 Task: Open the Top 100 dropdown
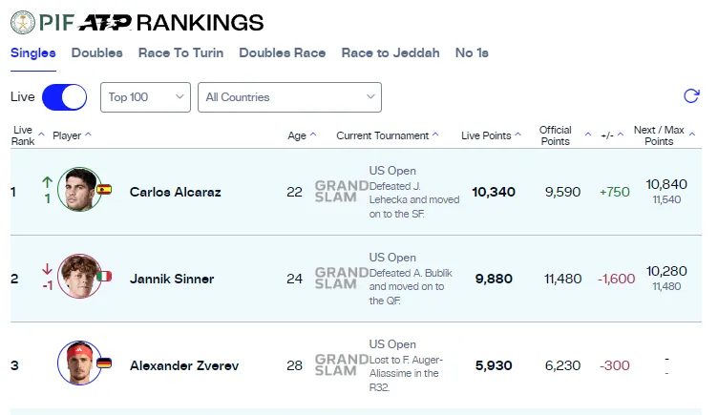pos(145,97)
